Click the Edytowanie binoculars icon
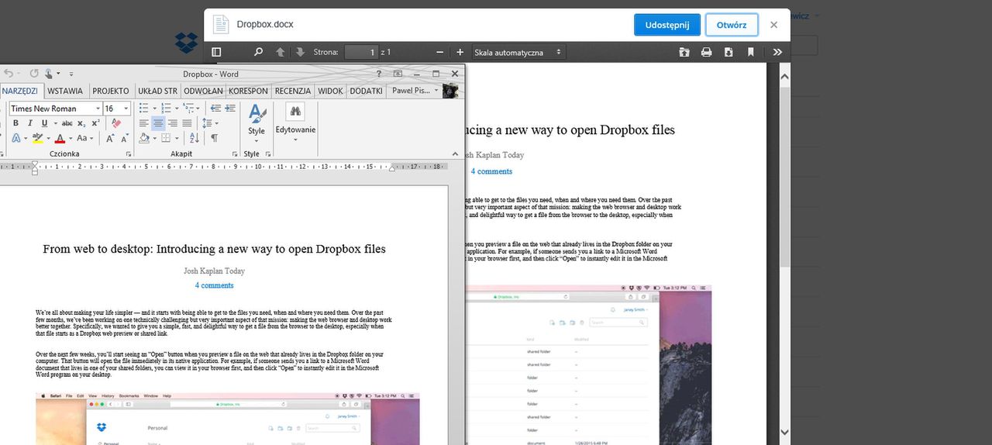Viewport: 992px width, 445px height. pos(295,112)
